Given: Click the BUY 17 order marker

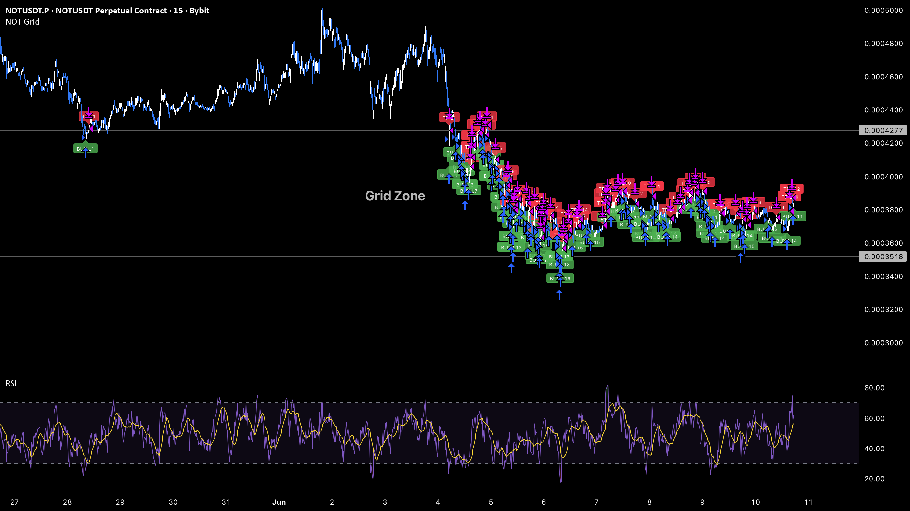Looking at the screenshot, I should 560,257.
